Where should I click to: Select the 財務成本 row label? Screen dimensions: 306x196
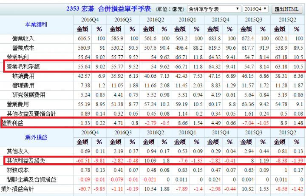coord(17,170)
